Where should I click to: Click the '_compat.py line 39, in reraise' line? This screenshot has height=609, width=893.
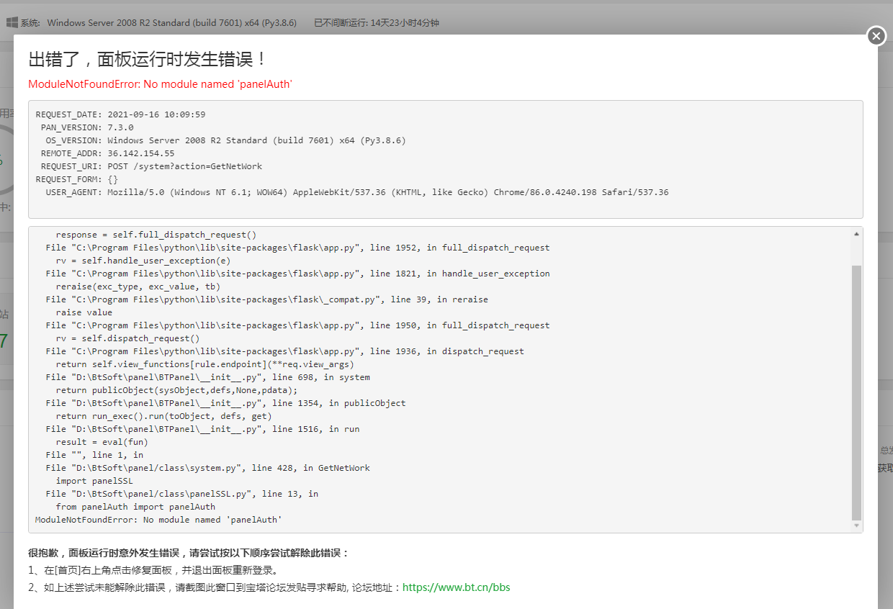click(266, 299)
